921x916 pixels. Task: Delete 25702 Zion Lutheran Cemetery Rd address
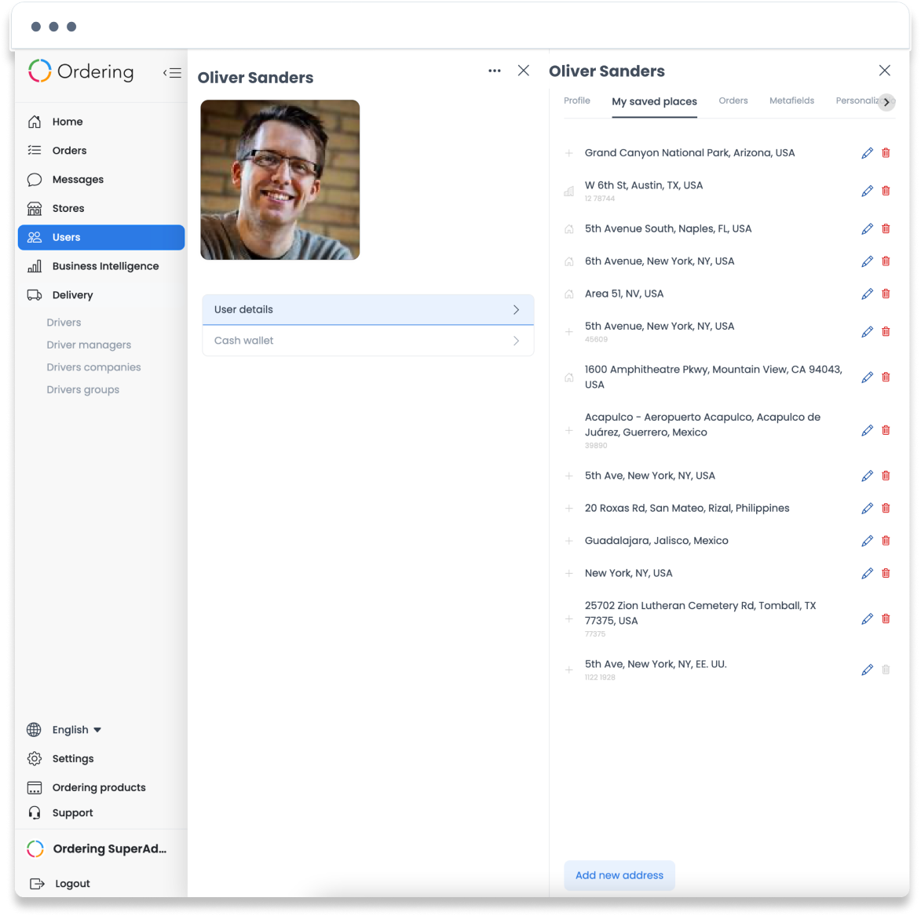(886, 619)
